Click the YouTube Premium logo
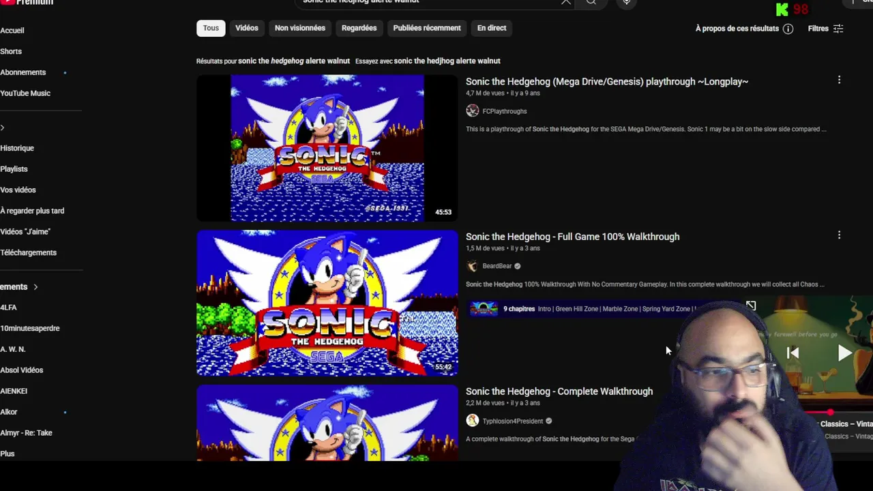 (x=27, y=3)
